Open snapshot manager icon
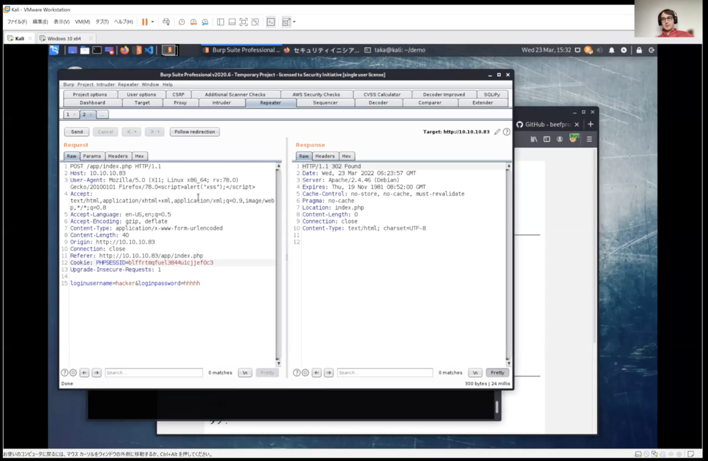Image resolution: width=708 pixels, height=461 pixels. coord(205,22)
